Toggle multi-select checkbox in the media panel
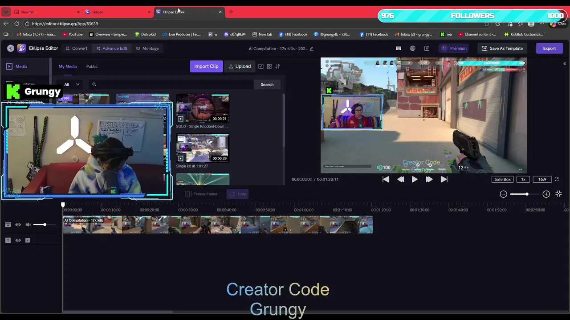The image size is (570, 320). pos(261,66)
